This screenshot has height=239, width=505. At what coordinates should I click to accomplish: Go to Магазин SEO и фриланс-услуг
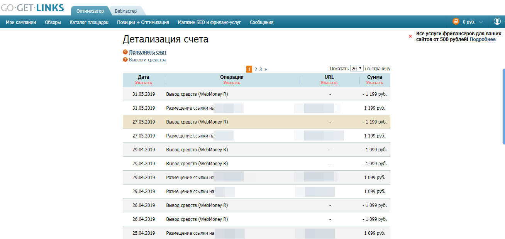click(209, 22)
